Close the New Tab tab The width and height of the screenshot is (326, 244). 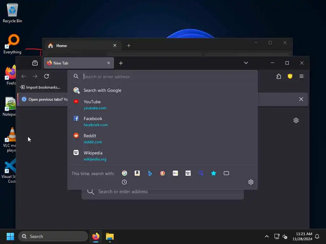[x=109, y=63]
